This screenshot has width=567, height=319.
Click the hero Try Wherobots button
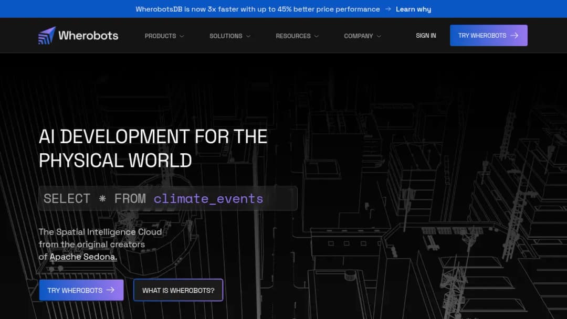point(81,290)
